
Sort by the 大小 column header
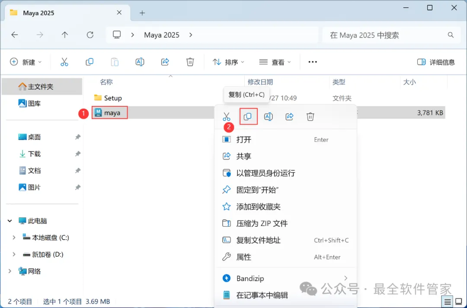pyautogui.click(x=409, y=82)
